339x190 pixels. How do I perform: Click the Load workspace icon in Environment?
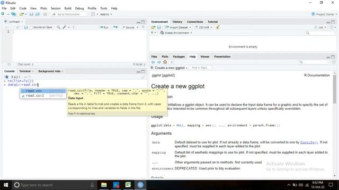(x=153, y=27)
